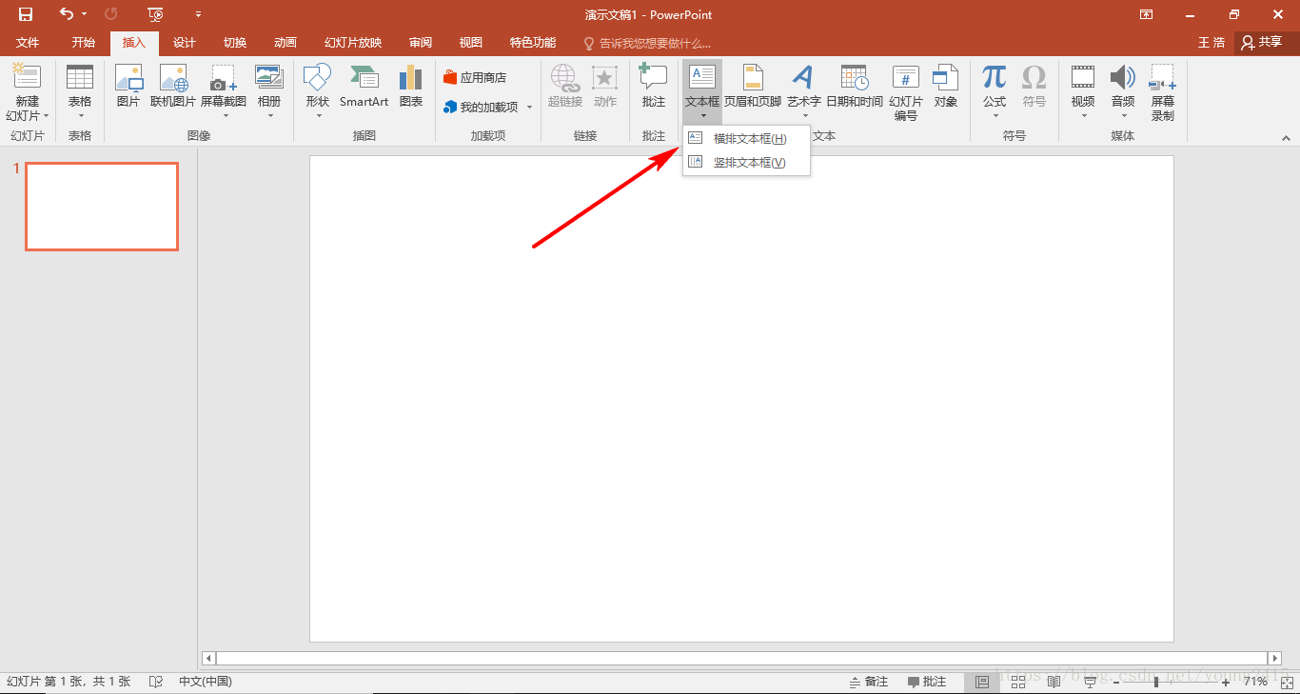Click the horizontal scrollbar left arrow
Screen dimensions: 1300x694
(x=209, y=658)
